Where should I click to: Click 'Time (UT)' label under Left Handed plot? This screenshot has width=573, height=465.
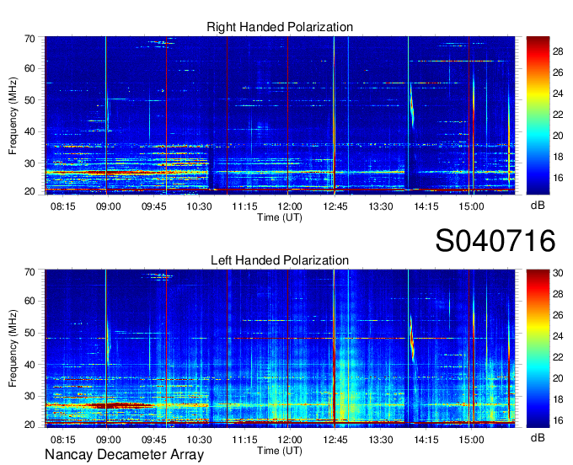point(280,451)
